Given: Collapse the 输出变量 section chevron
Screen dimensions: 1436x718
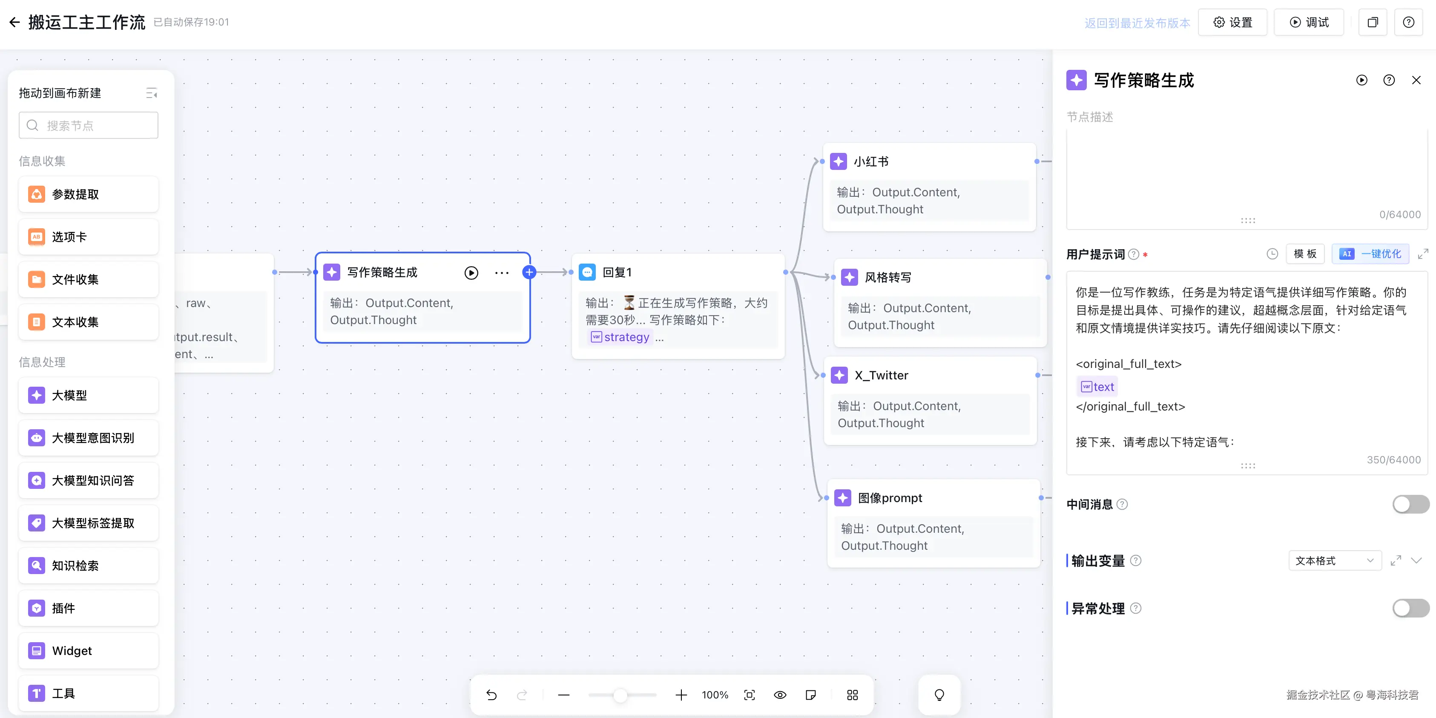Looking at the screenshot, I should (x=1416, y=561).
